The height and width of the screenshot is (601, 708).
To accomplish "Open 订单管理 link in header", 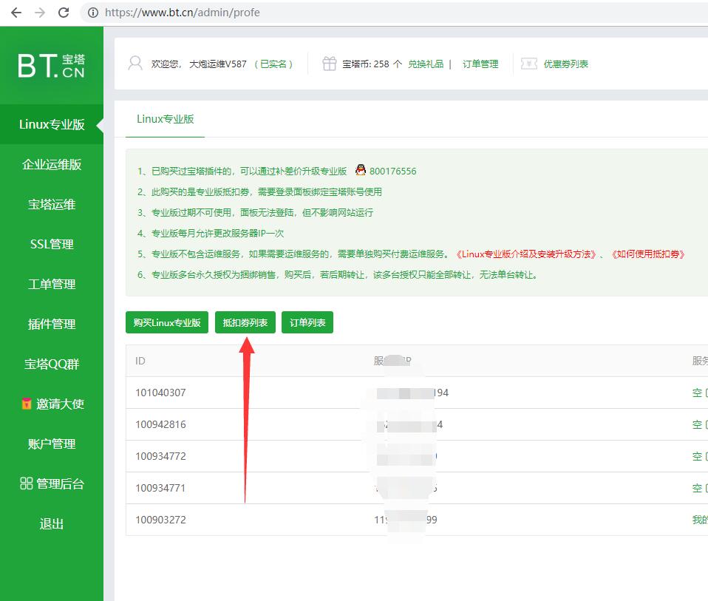I will [480, 64].
